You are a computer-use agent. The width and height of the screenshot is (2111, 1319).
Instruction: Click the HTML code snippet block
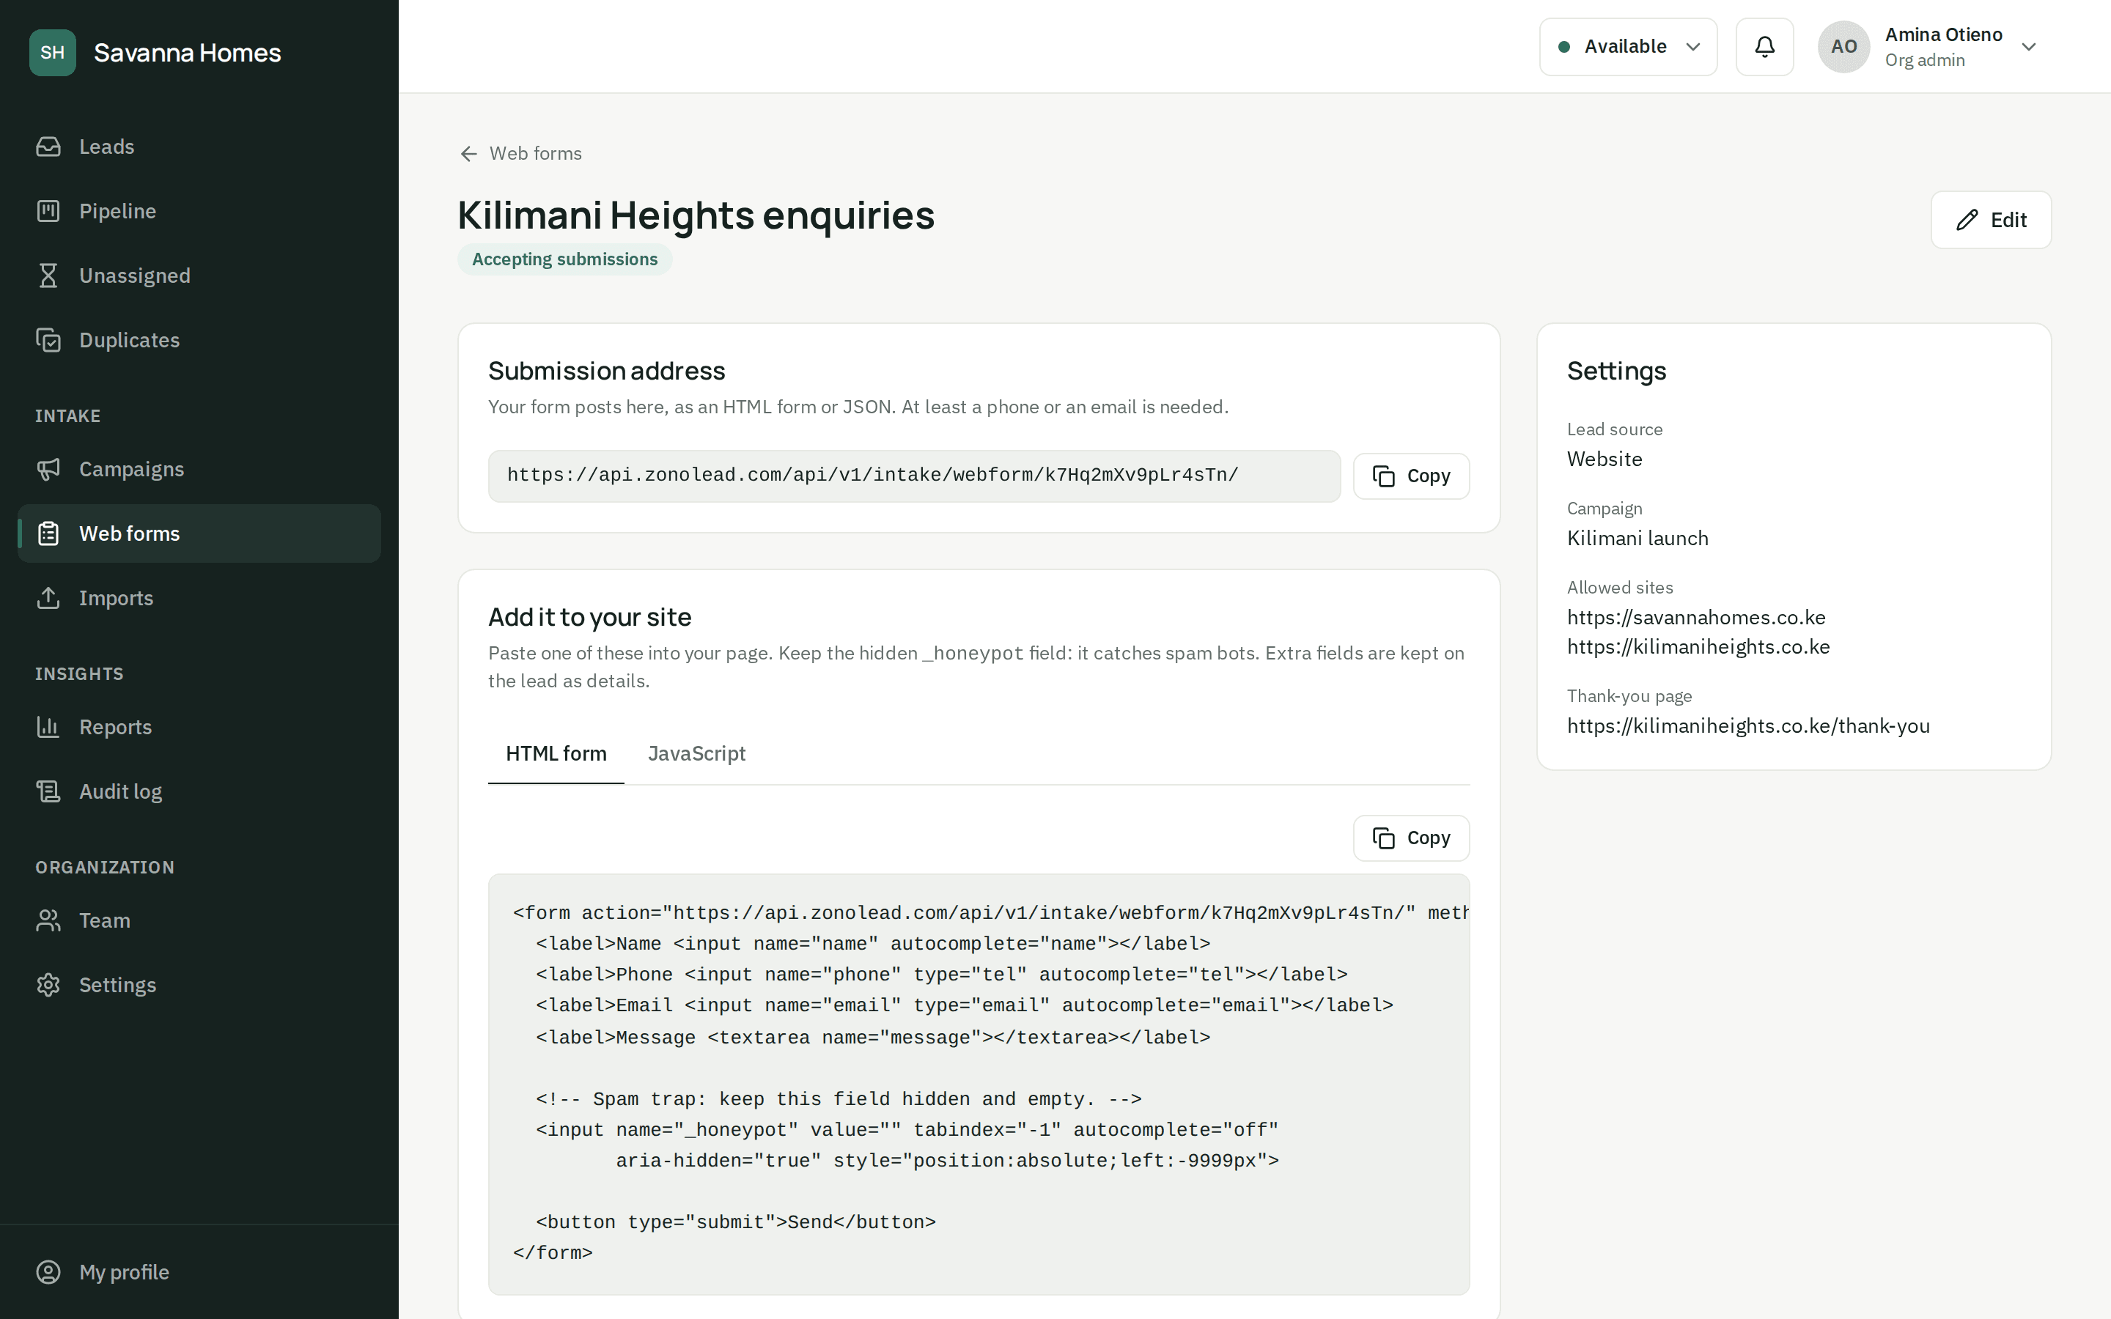[x=979, y=1085]
